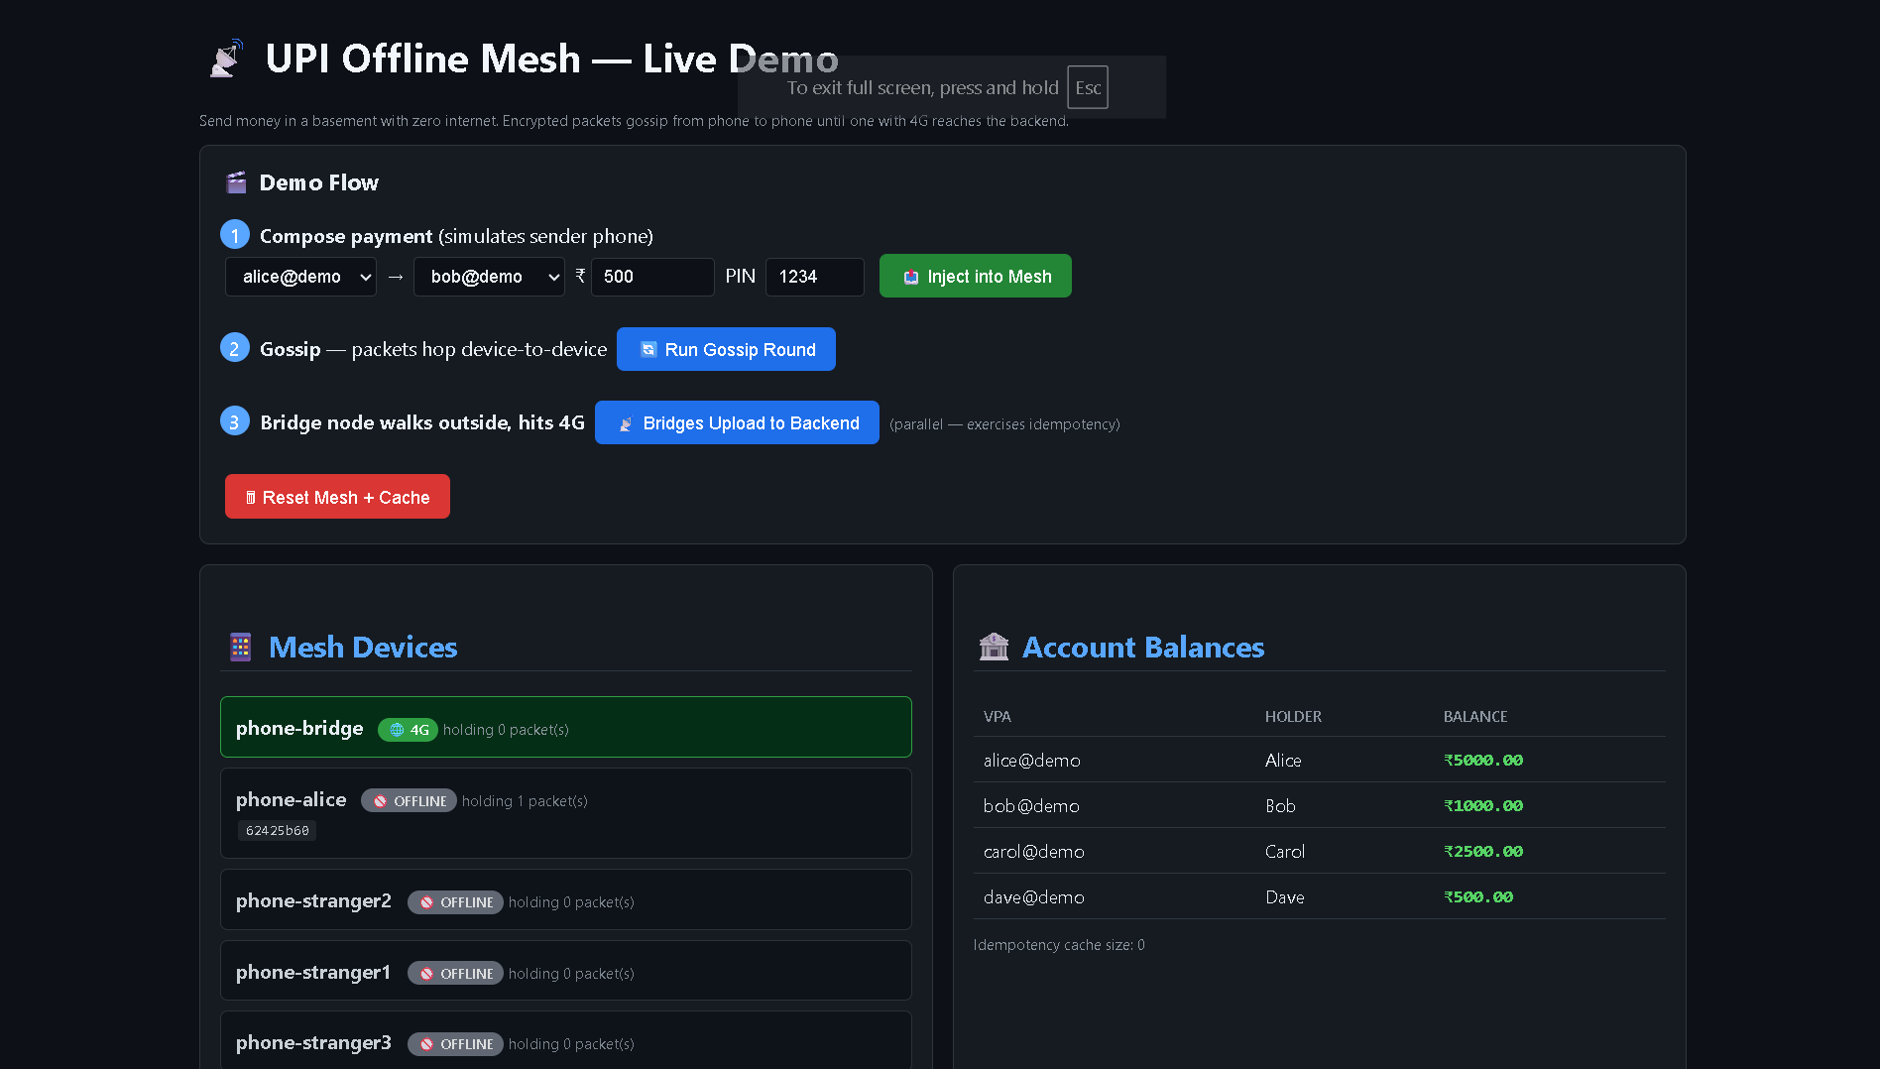Click the packet ID chip 62425b60
Image resolution: width=1880 pixels, height=1069 pixels.
tap(278, 831)
